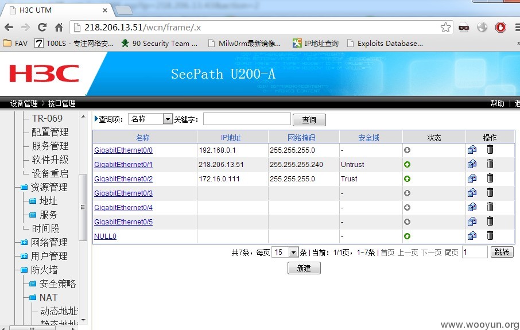
Task: Open 配置管理 in sidebar
Action: coord(50,132)
